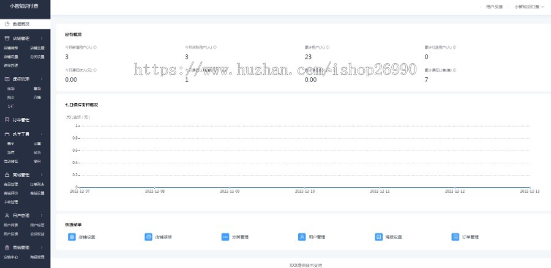Open 订单管理 shortcut icon in quick menu
Viewport: 551px width, 268px height.
(x=455, y=237)
